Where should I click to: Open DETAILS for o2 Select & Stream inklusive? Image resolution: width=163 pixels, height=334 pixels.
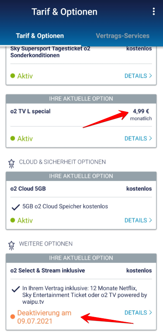[138, 312]
